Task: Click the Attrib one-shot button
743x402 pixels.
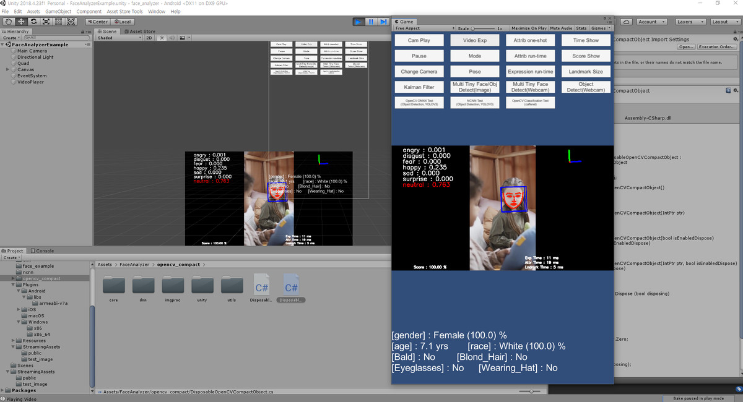Action: (531, 40)
